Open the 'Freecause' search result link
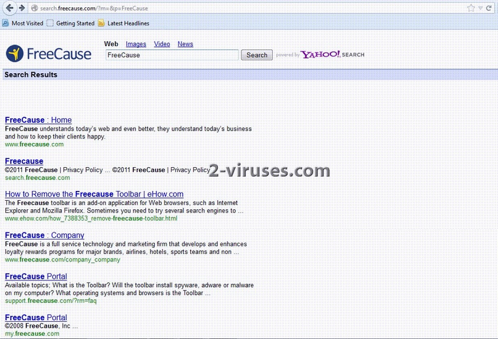This screenshot has width=498, height=339. pos(24,161)
